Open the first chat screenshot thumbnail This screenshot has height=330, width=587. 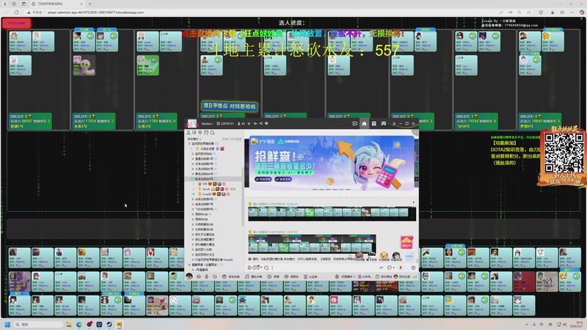click(332, 213)
